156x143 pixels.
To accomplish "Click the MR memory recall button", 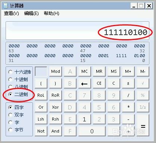I will tap(99, 71).
